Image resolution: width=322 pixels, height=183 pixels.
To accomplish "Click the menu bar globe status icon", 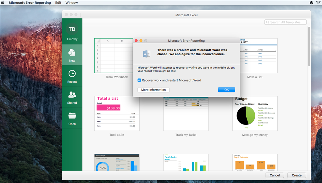I will click(311, 3).
